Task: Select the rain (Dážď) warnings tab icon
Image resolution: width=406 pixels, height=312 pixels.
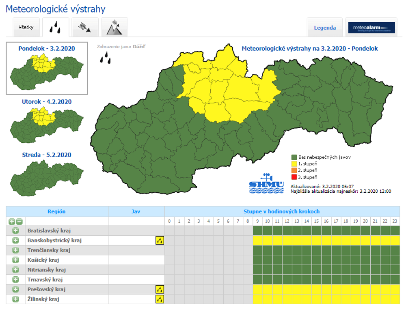Action: [56, 28]
